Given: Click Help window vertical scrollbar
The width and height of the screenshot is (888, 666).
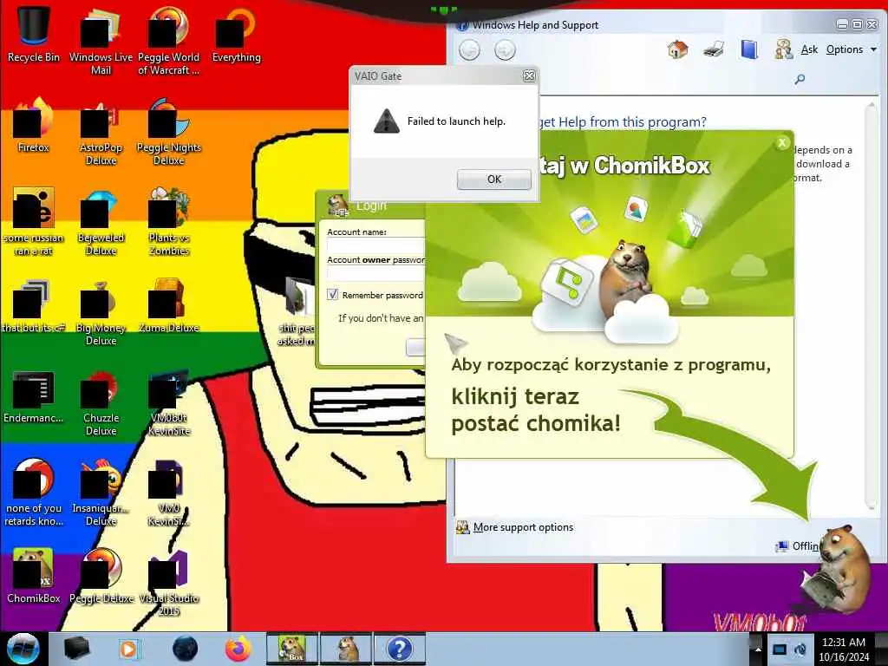Looking at the screenshot, I should coord(872,306).
